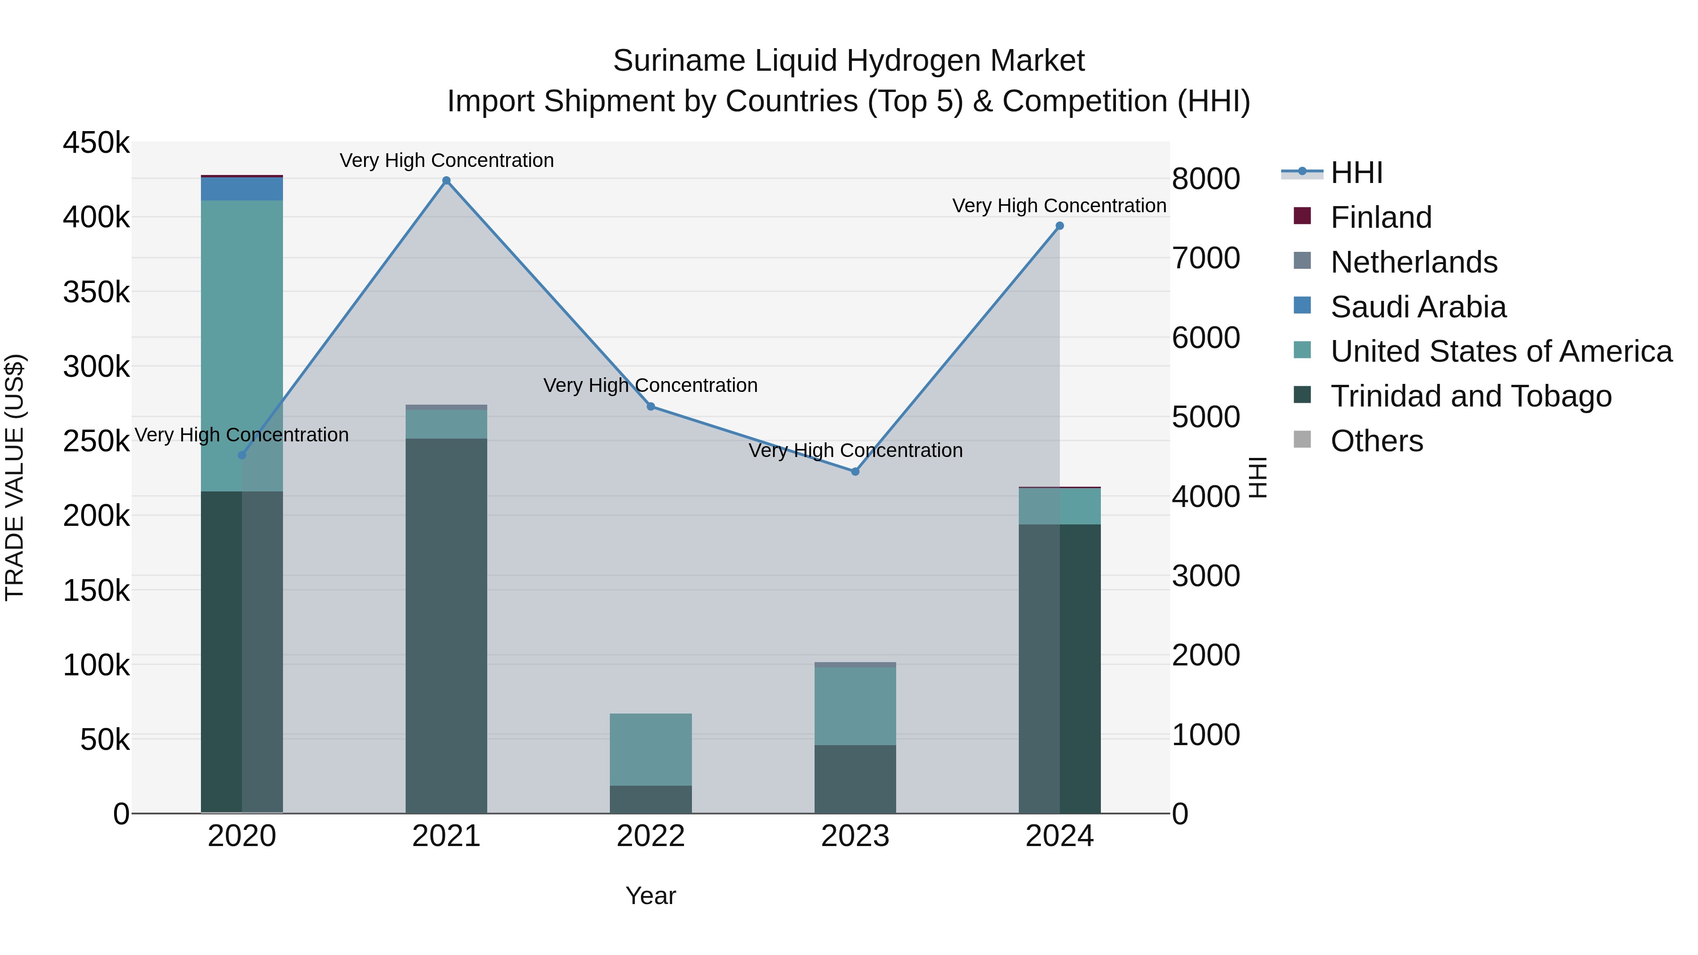Click the Very High Concentration label near 2023
The height and width of the screenshot is (955, 1698).
pyautogui.click(x=856, y=451)
